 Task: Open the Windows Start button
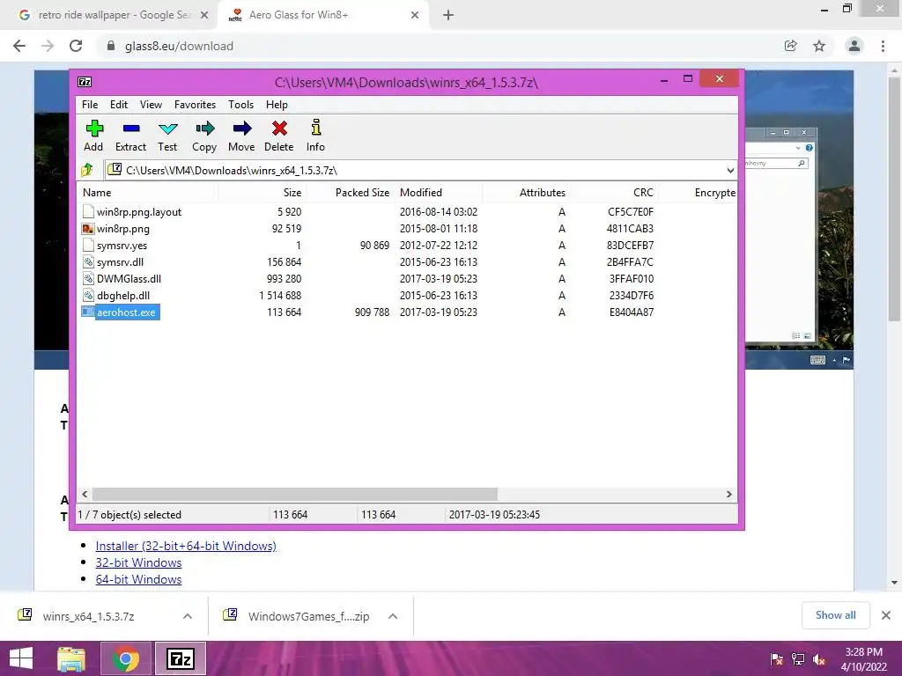[x=21, y=658]
